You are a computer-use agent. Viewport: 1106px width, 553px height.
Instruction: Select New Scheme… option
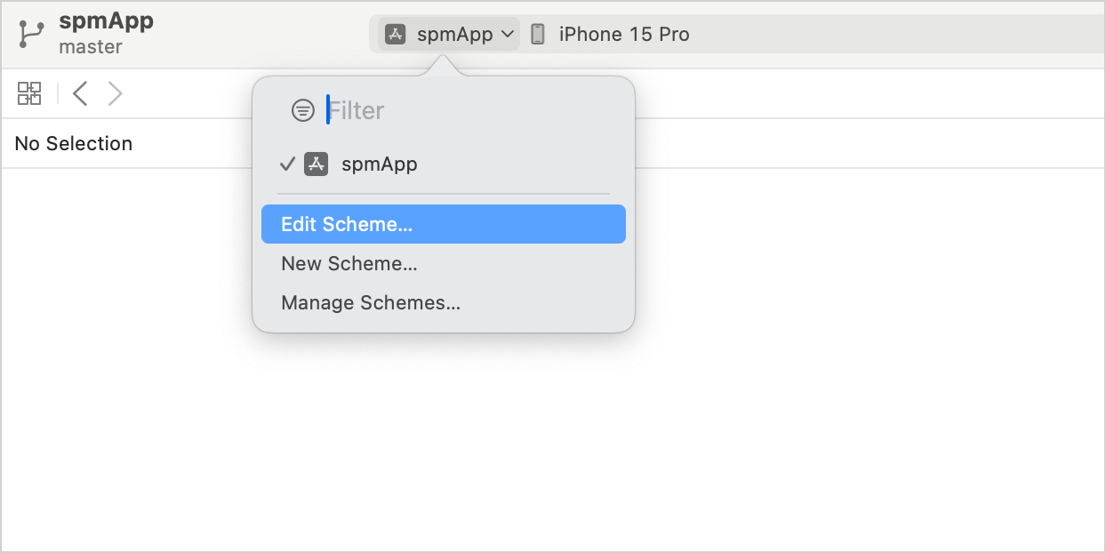click(x=349, y=263)
